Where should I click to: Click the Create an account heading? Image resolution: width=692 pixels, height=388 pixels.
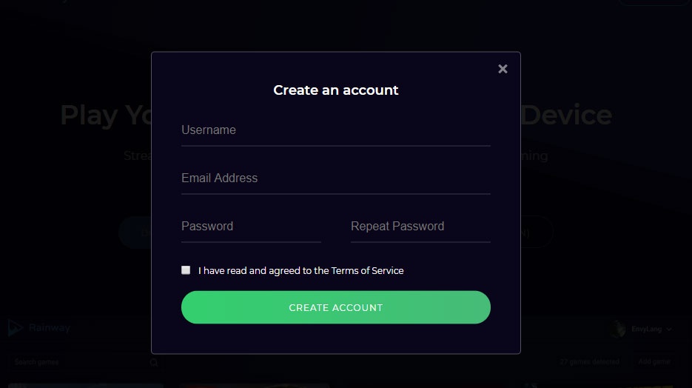tap(335, 90)
